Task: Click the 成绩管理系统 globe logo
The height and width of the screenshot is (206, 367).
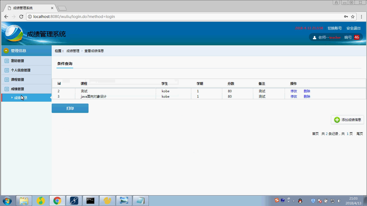Action: [14, 33]
